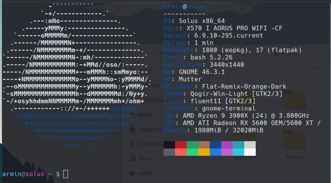Click the pure white color block
This screenshot has height=183, width=331.
click(x=250, y=152)
